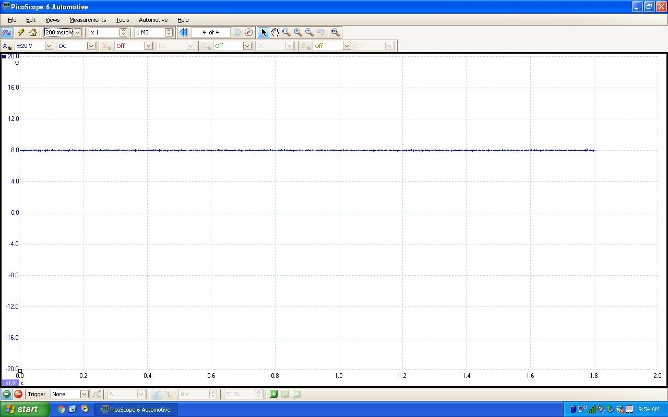Open the Measurements menu
This screenshot has height=417, width=668.
88,20
